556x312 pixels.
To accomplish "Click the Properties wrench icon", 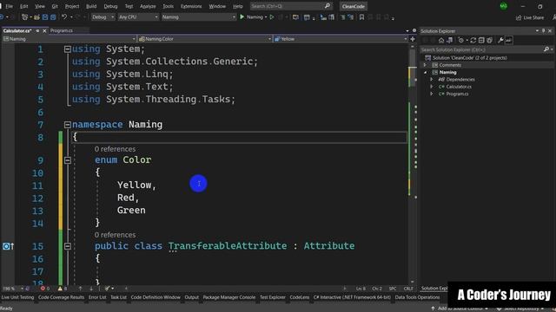I will tap(500, 41).
